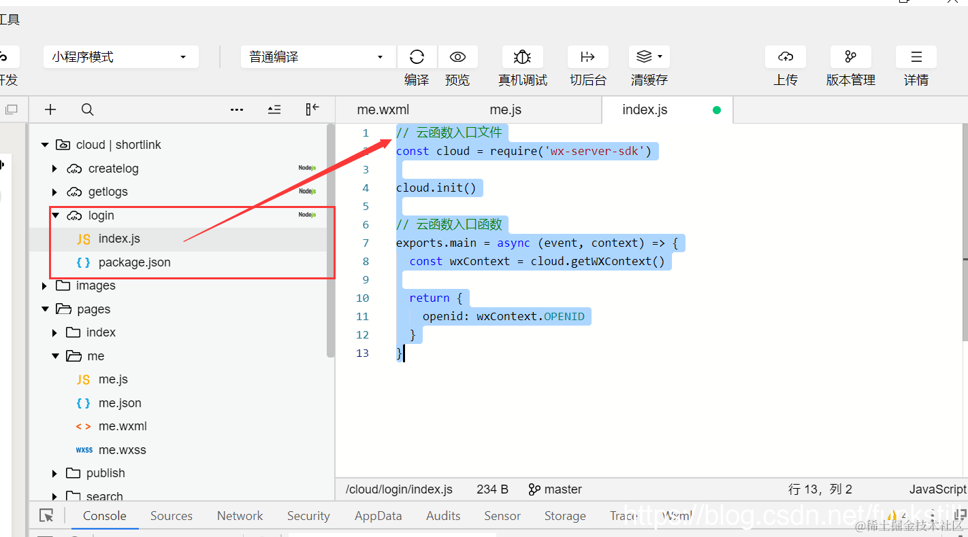Click the JS icon of me.js file
The height and width of the screenshot is (537, 968).
pyautogui.click(x=84, y=379)
